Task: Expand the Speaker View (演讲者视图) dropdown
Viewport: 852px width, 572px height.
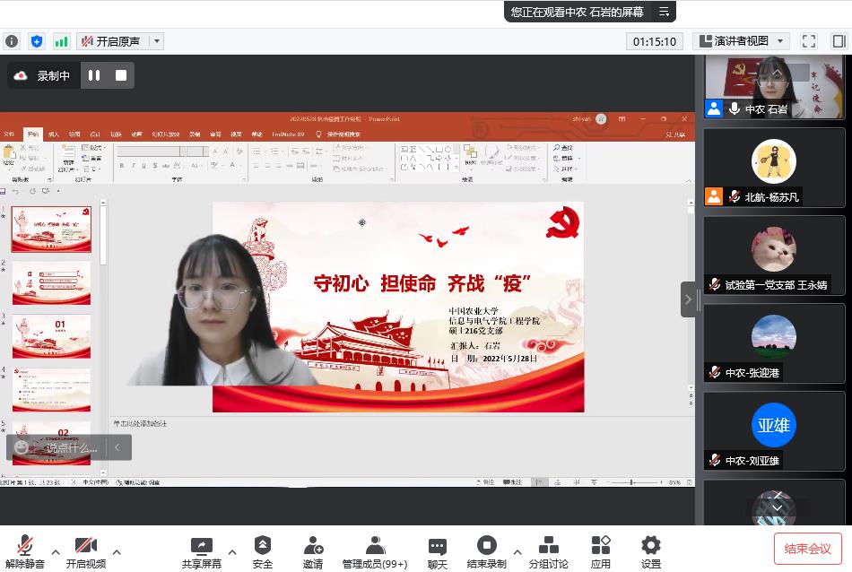Action: (741, 41)
